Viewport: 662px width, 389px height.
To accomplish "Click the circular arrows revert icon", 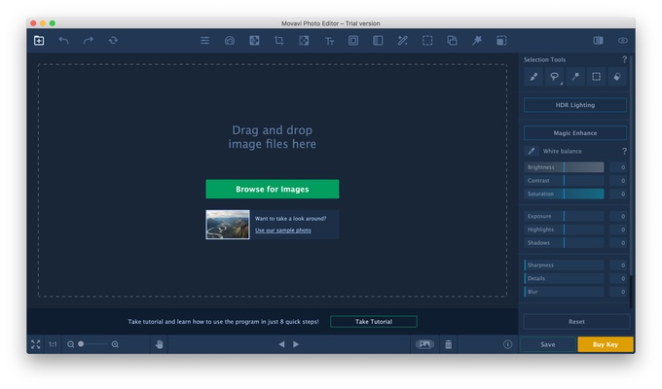I will pos(113,41).
